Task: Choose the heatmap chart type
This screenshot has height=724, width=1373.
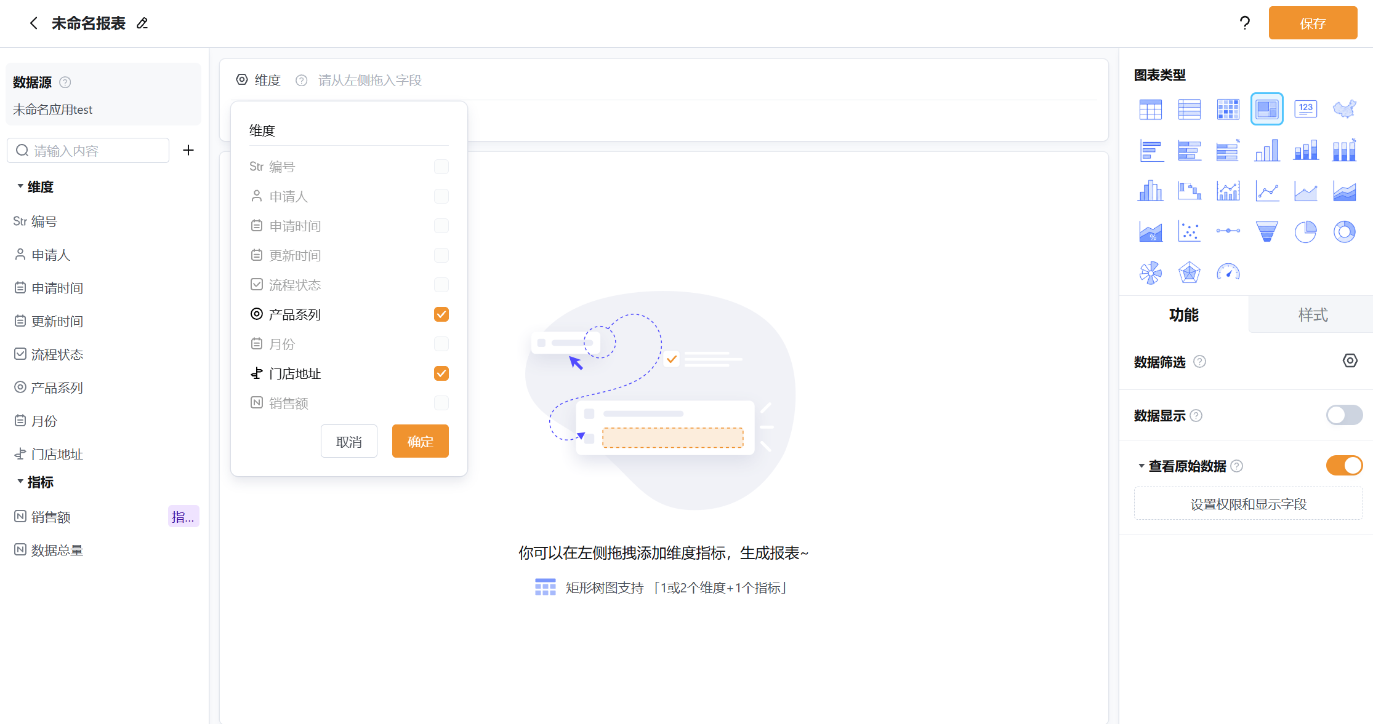Action: coord(1228,109)
